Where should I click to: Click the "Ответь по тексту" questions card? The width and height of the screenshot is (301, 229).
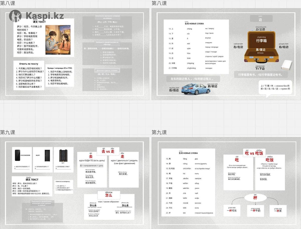pyautogui.click(x=29, y=75)
